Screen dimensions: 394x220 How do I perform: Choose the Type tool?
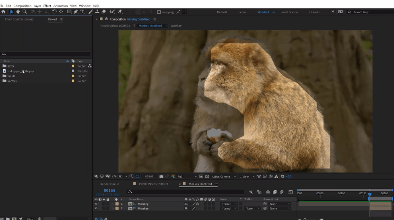(x=83, y=12)
